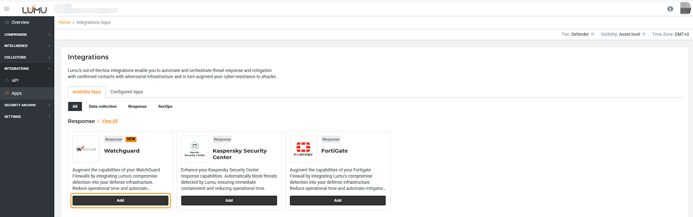This screenshot has width=693, height=217.
Task: Switch to the Configured Apps tab
Action: point(126,92)
